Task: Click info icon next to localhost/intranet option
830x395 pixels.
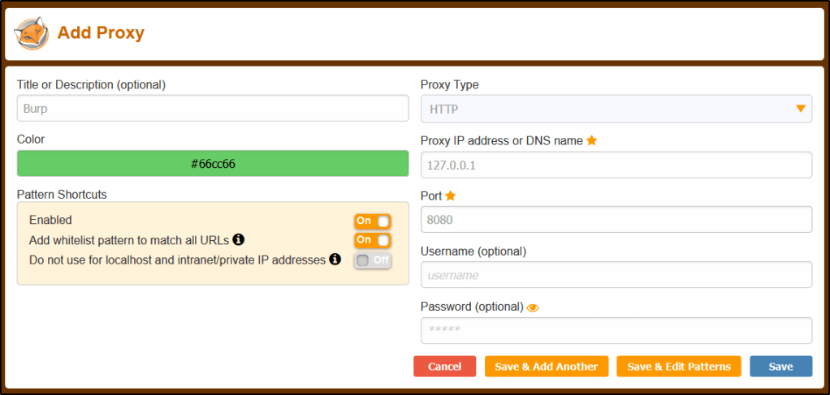Action: [x=334, y=260]
